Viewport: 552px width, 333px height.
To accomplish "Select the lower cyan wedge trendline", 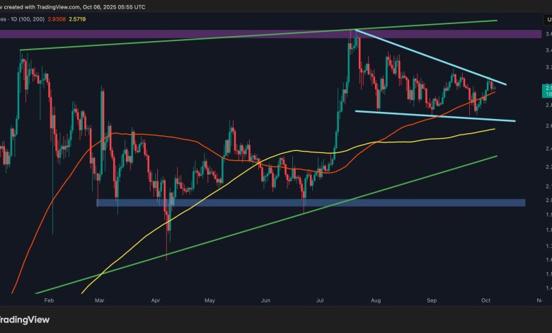I will tap(439, 115).
